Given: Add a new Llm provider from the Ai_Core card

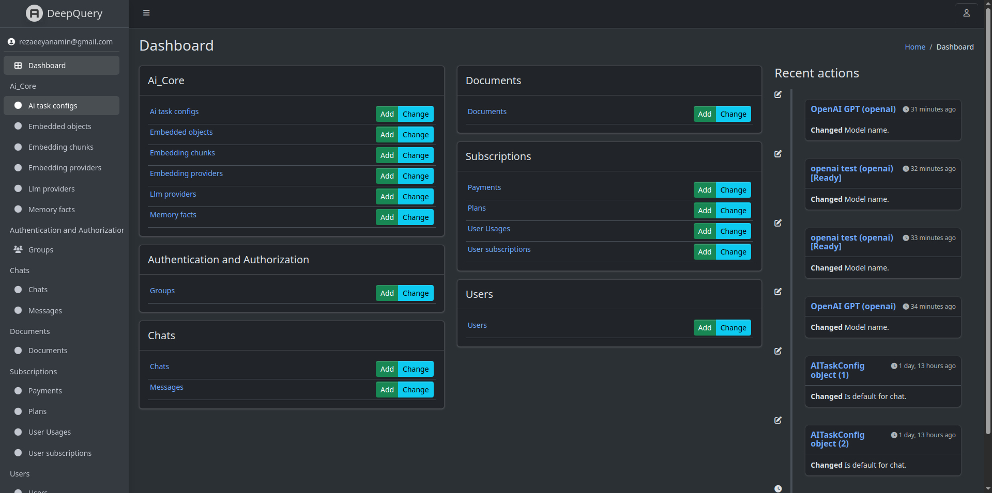Looking at the screenshot, I should click(387, 197).
